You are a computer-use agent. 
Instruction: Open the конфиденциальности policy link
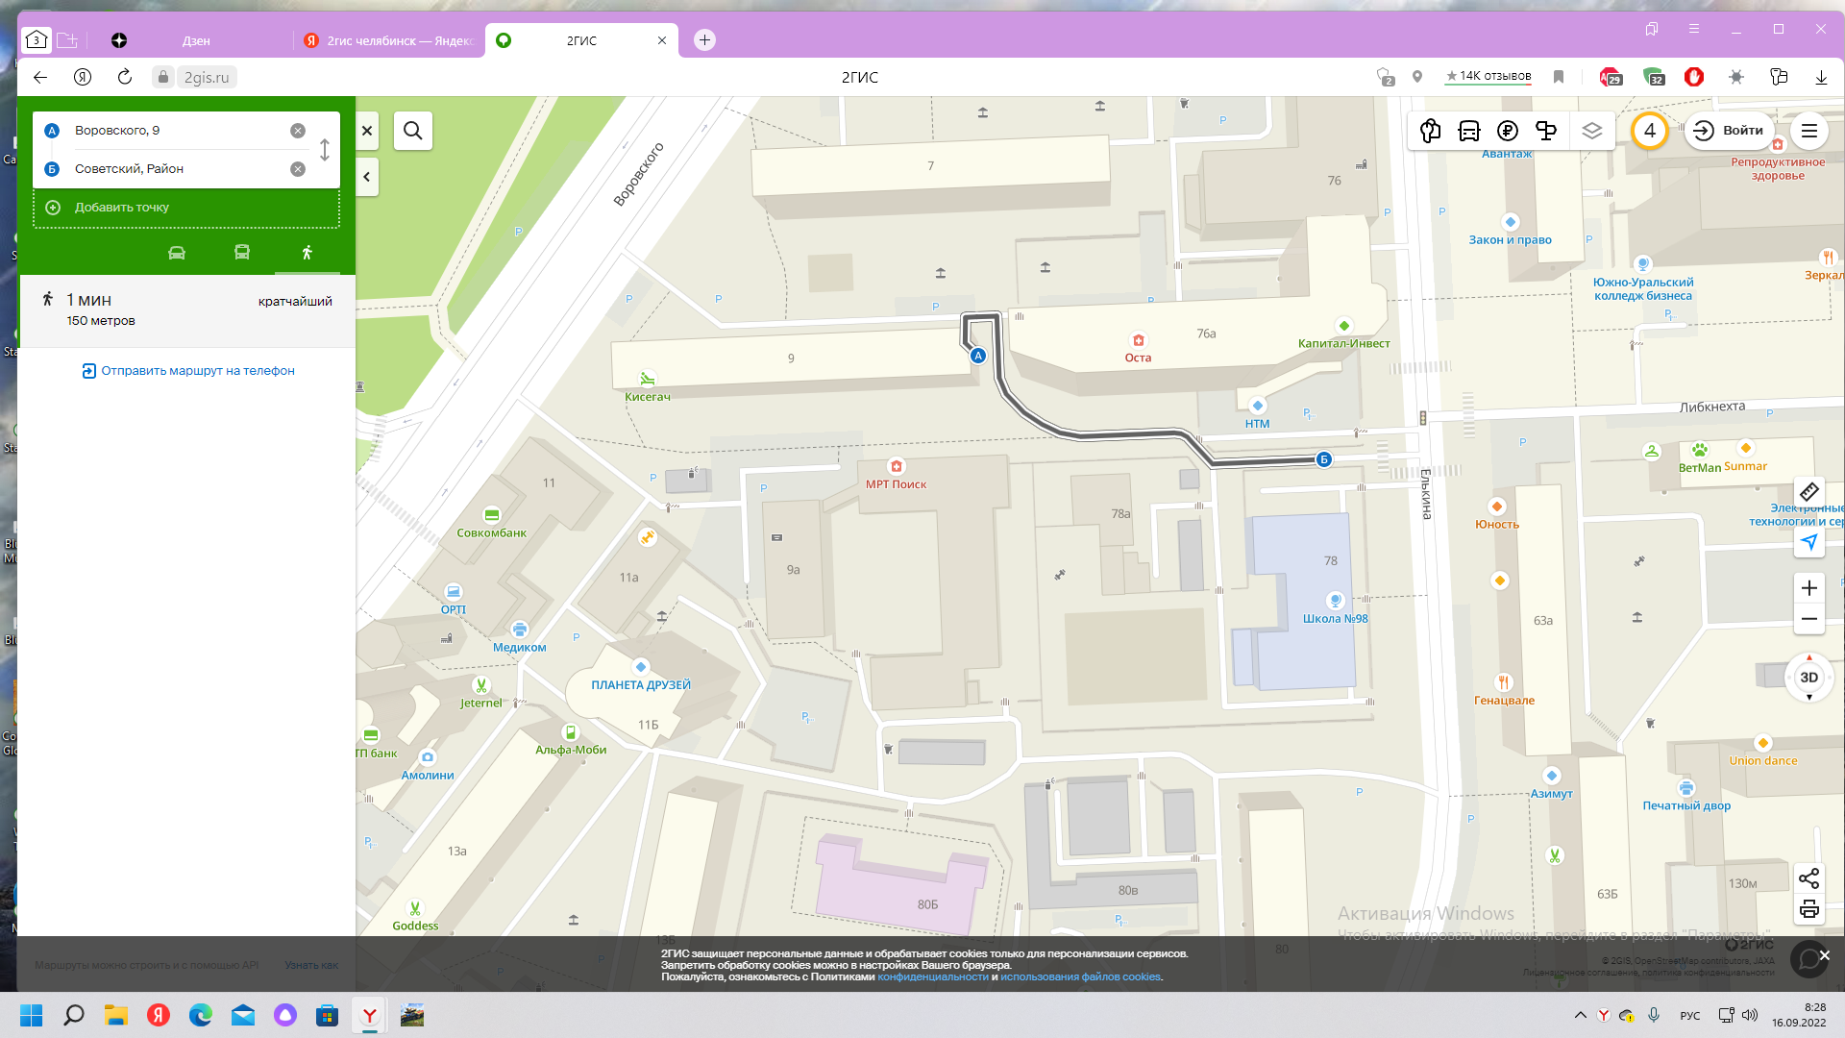pos(932,977)
